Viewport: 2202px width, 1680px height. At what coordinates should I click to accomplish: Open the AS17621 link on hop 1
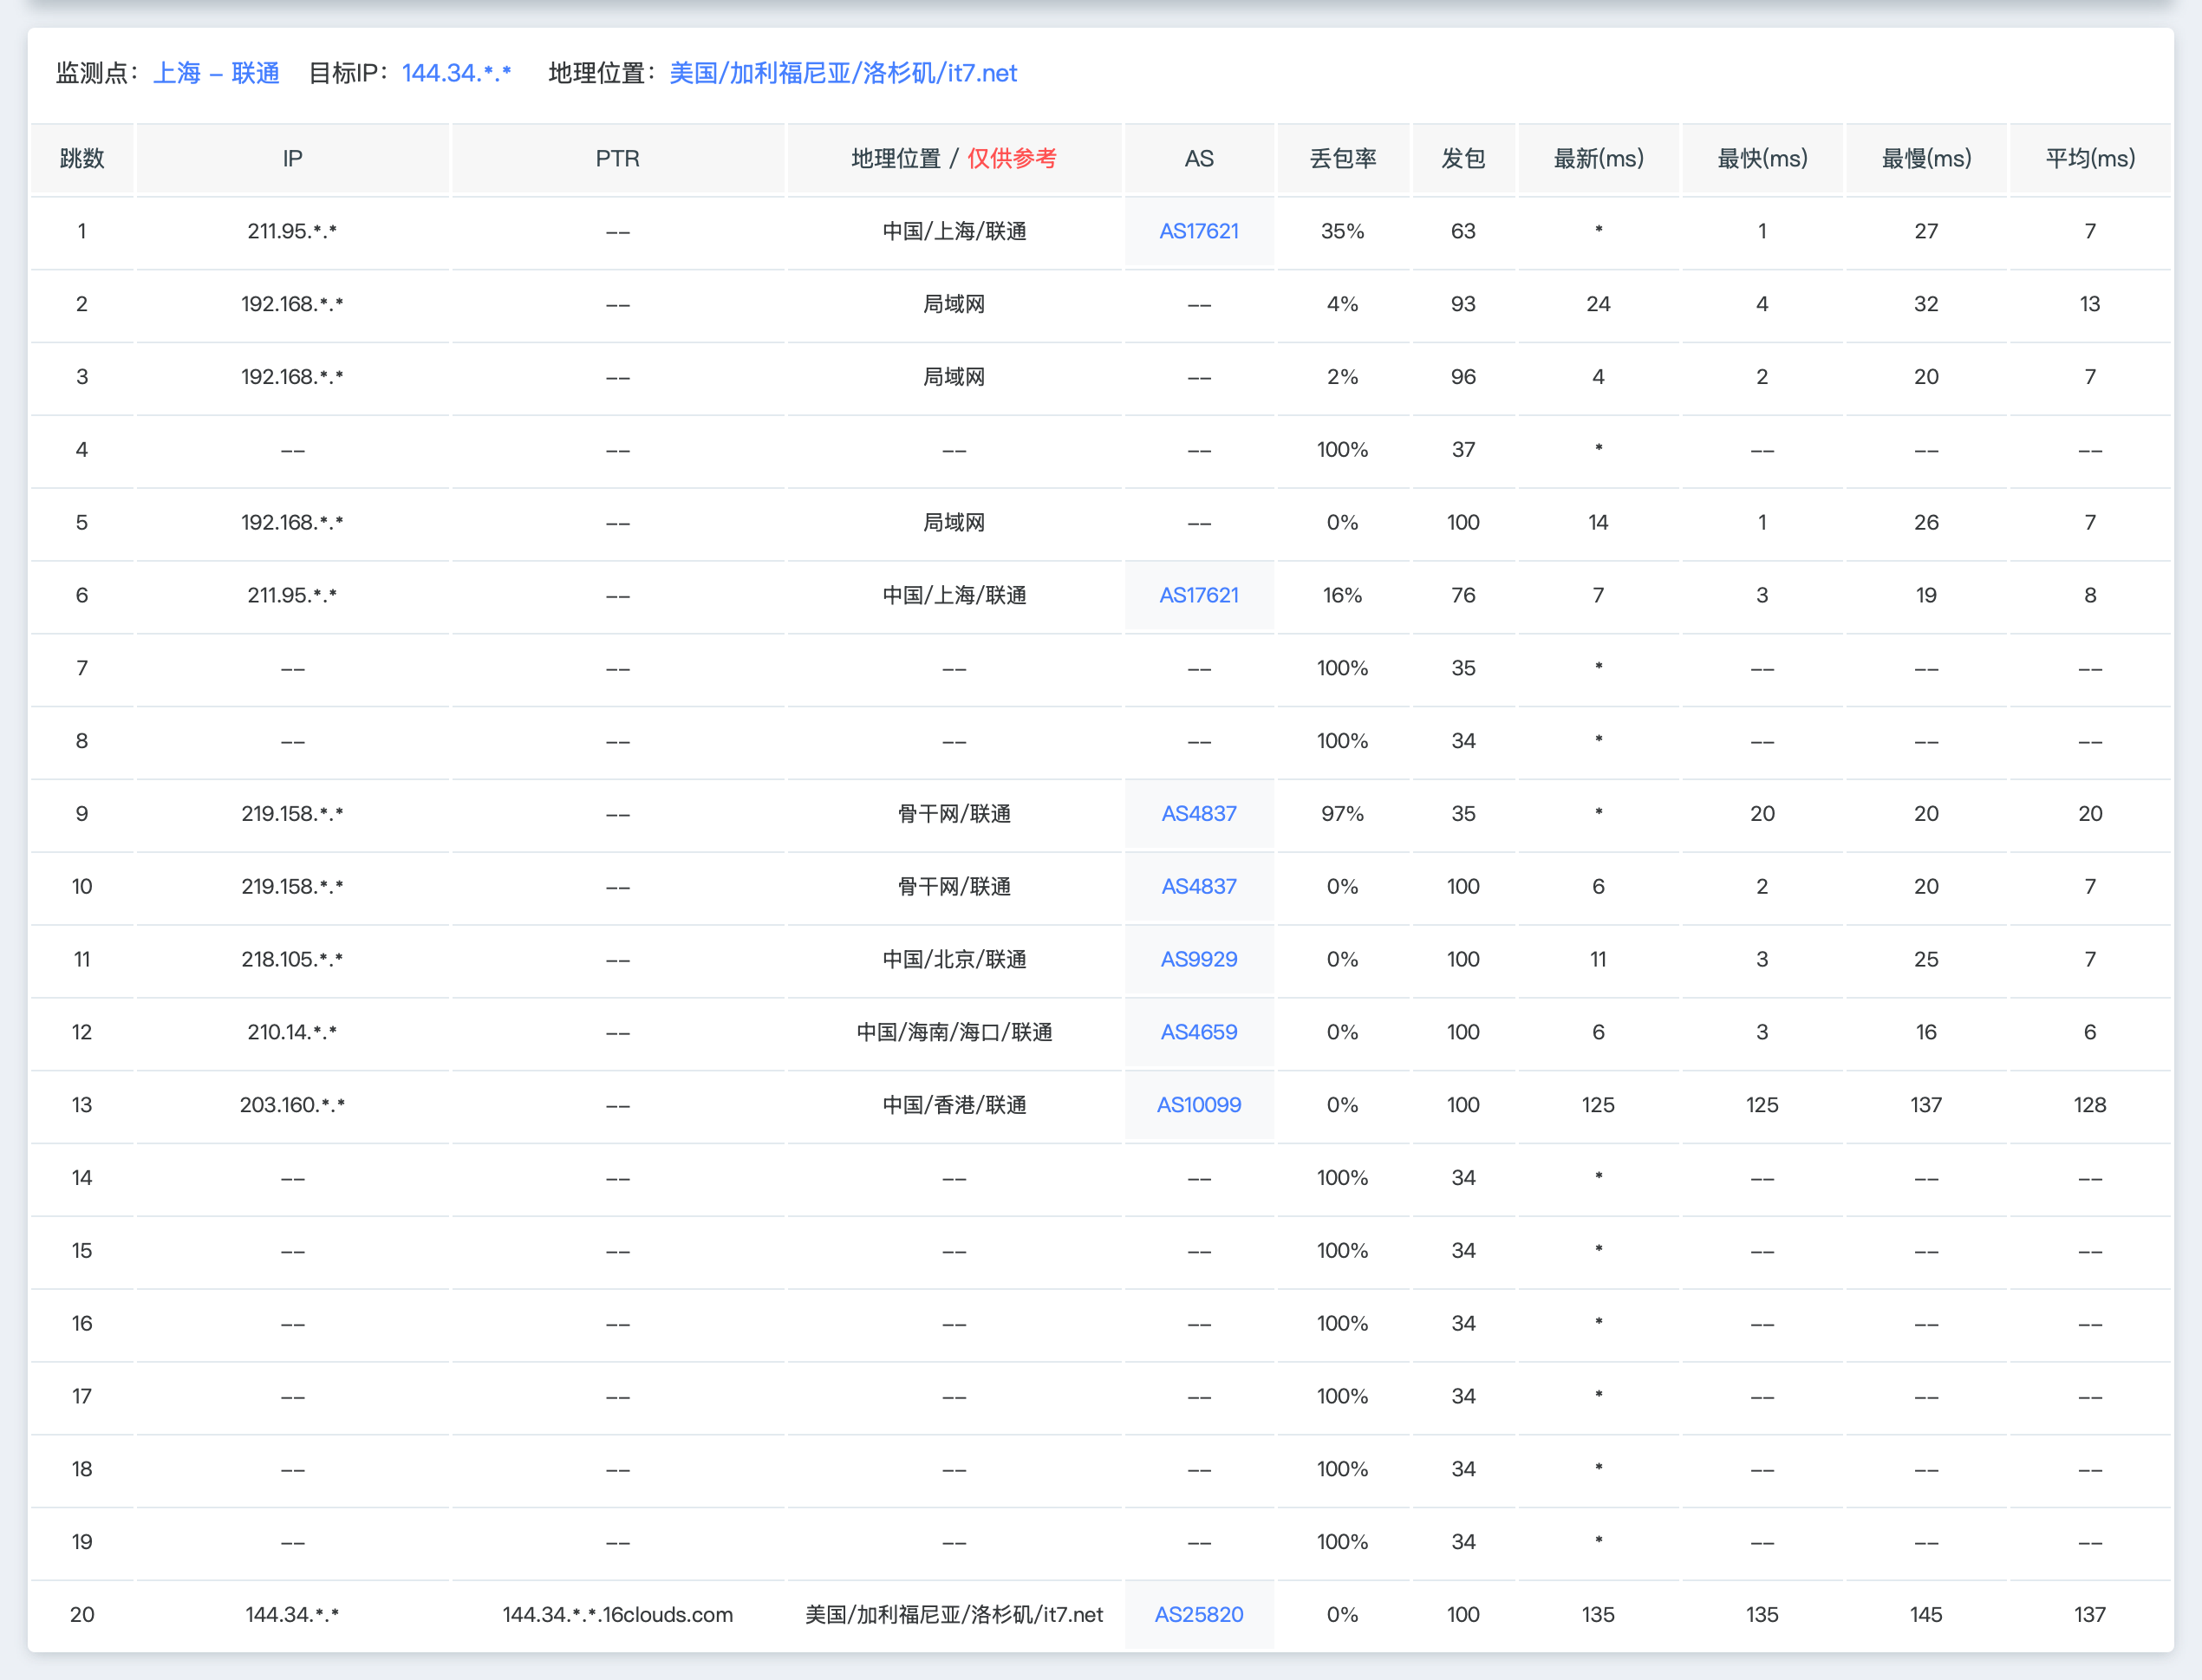1199,231
